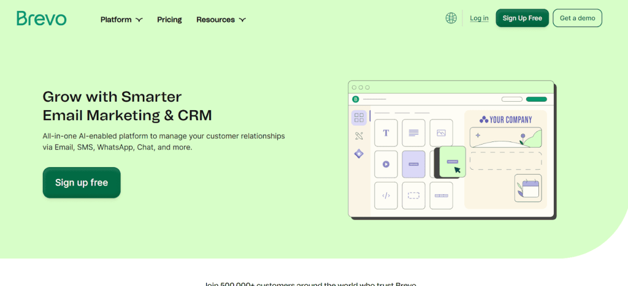Click the highlighted purple button block tile

coord(413,164)
